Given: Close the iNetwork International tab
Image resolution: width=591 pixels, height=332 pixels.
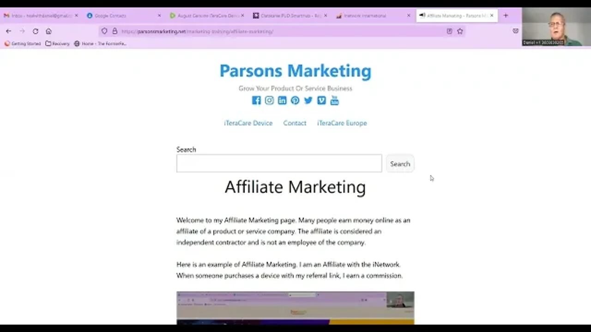Looking at the screenshot, I should coord(408,16).
